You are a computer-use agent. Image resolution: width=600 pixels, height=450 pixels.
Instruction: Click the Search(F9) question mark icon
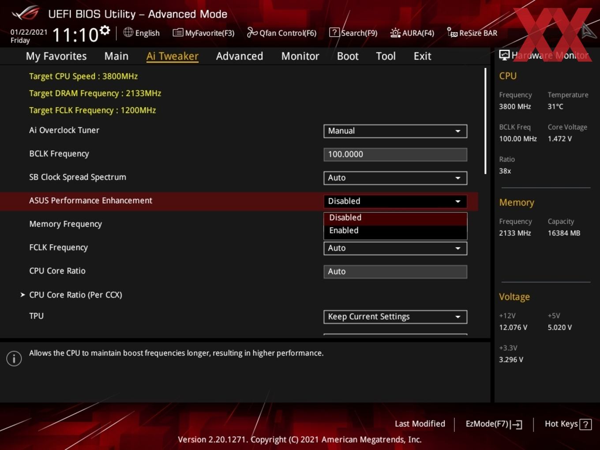coord(334,32)
